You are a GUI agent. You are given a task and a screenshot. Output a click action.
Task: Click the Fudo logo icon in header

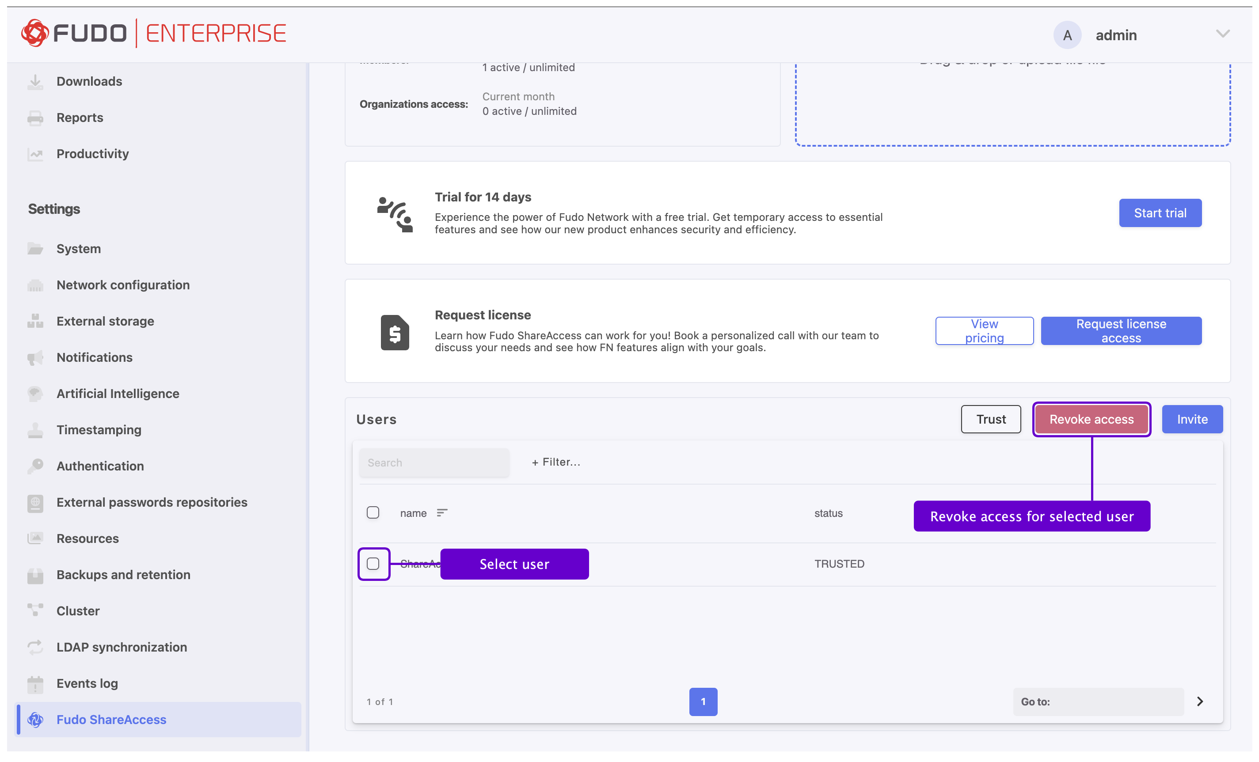pos(35,33)
